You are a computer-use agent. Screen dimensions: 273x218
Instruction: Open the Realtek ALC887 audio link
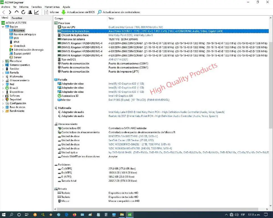click(163, 116)
